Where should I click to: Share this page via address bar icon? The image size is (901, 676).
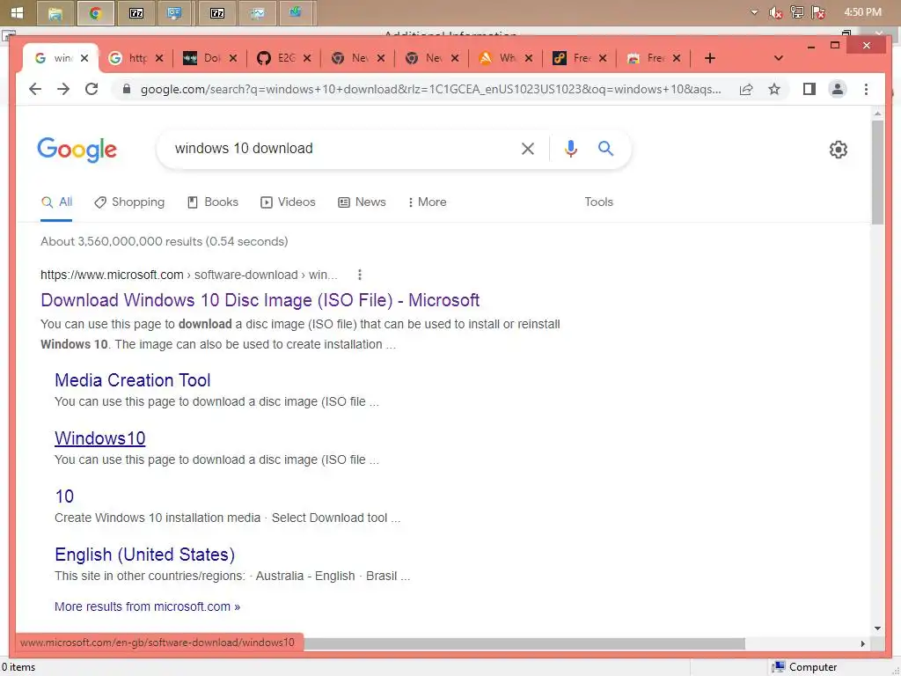click(x=746, y=89)
